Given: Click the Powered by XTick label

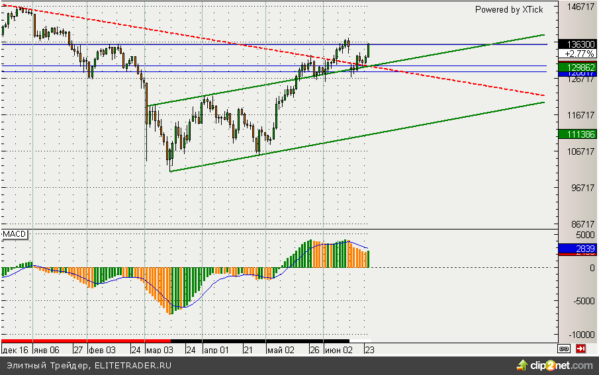Looking at the screenshot, I should (x=508, y=9).
